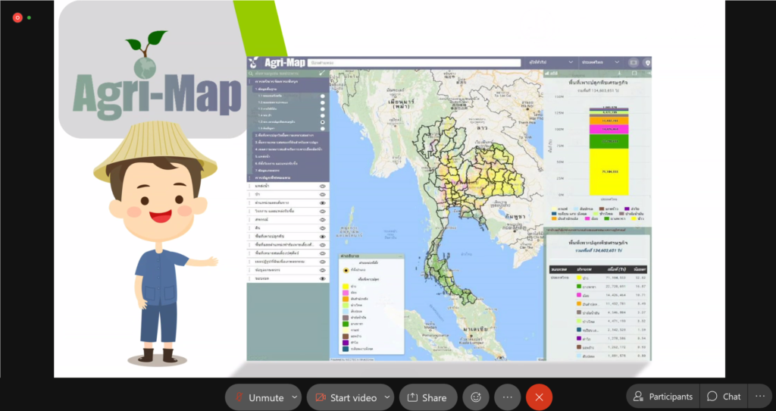The width and height of the screenshot is (776, 411).
Task: Toggle eye visibility for สหกรณ์ layer
Action: pos(322,219)
